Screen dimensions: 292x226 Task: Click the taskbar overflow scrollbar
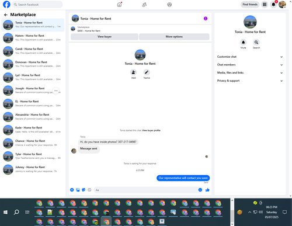[x=232, y=212]
